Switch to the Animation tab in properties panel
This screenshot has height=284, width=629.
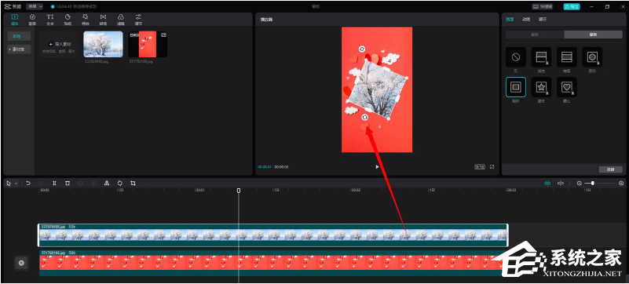(526, 20)
